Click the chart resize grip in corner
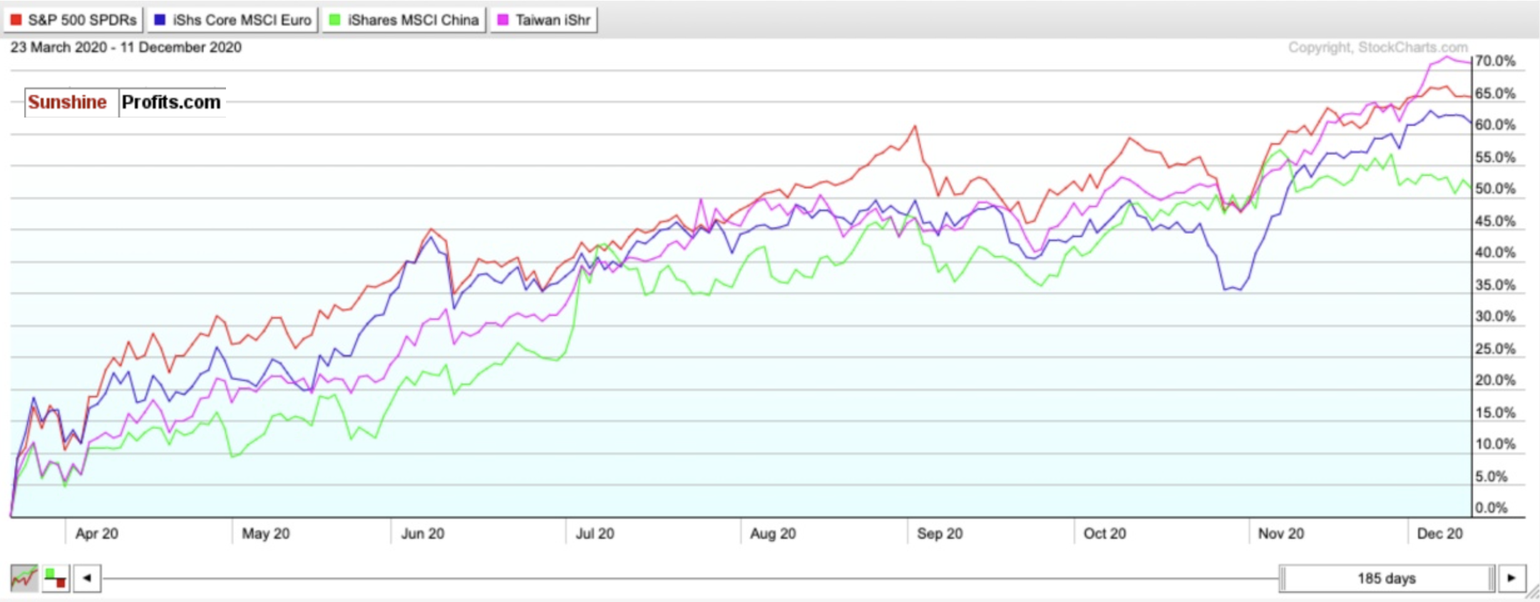Screen dimensions: 1540x602 pos(1532,592)
